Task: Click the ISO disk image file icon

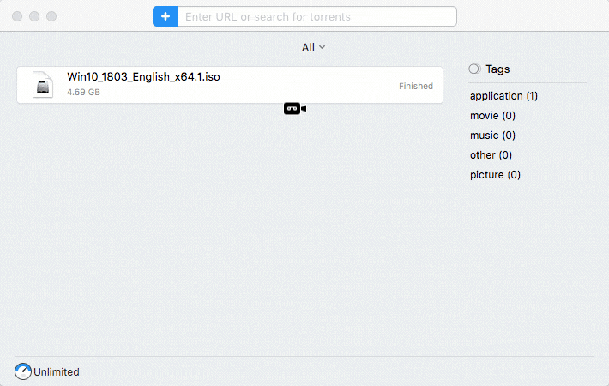Action: coord(43,85)
